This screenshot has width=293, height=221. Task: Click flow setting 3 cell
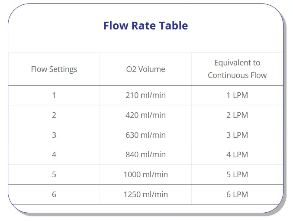tap(54, 135)
